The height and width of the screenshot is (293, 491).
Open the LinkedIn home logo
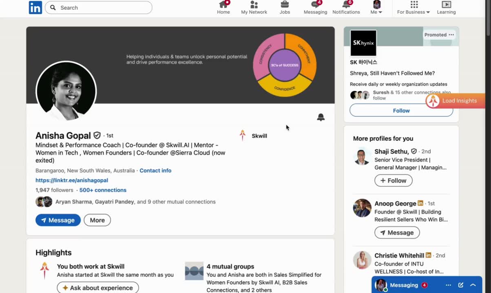[35, 7]
